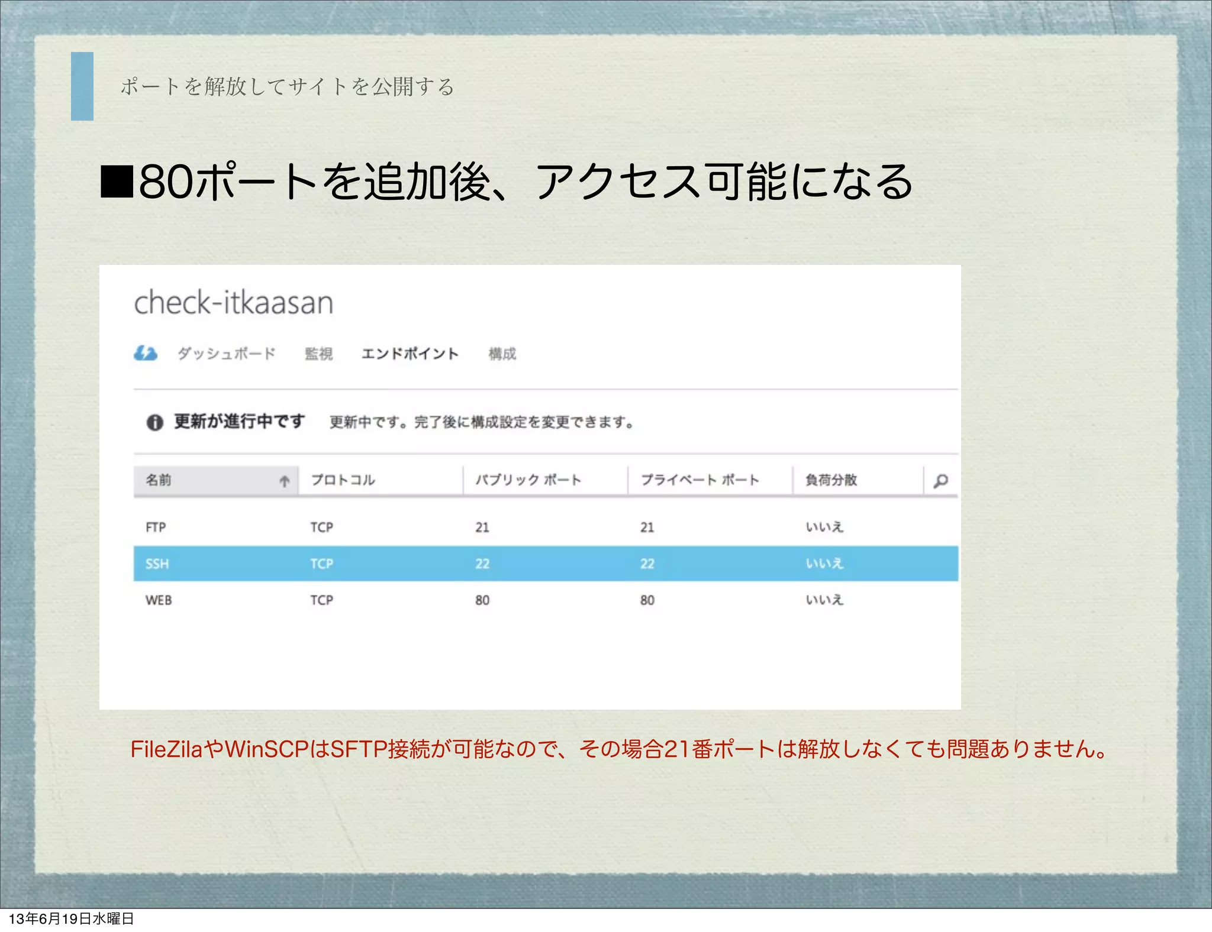Open the 構成 tab
This screenshot has height=932, width=1212.
(x=502, y=354)
